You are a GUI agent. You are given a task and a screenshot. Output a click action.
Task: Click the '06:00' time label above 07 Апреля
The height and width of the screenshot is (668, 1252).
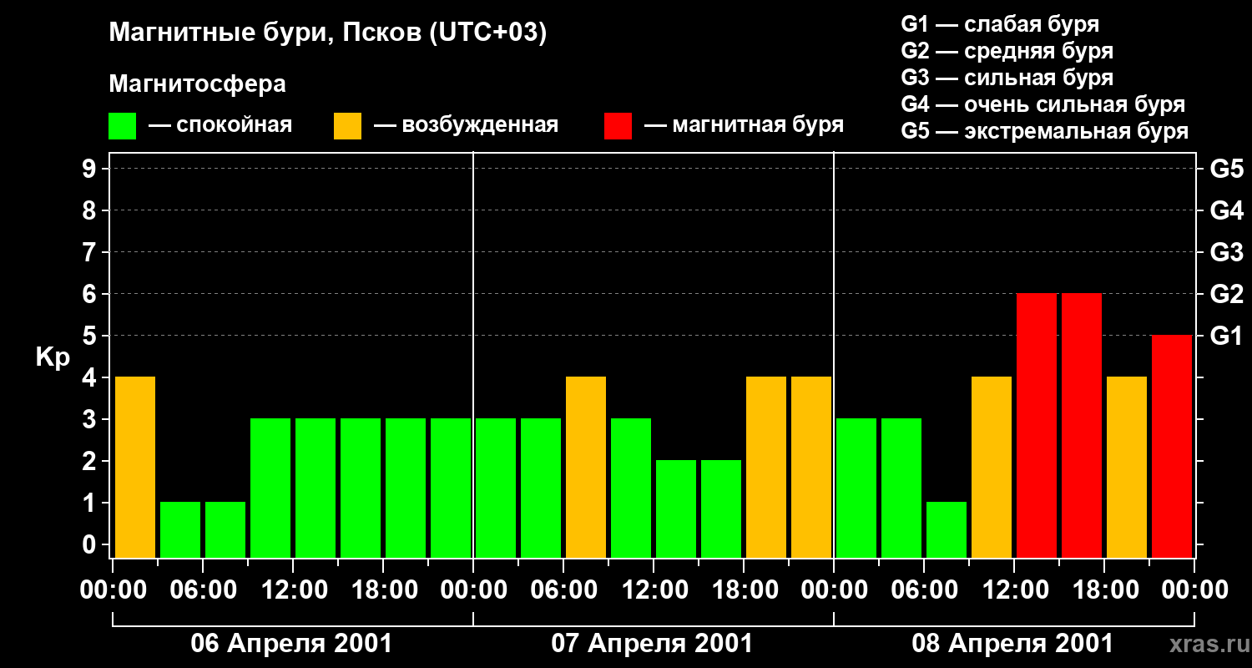(x=563, y=590)
